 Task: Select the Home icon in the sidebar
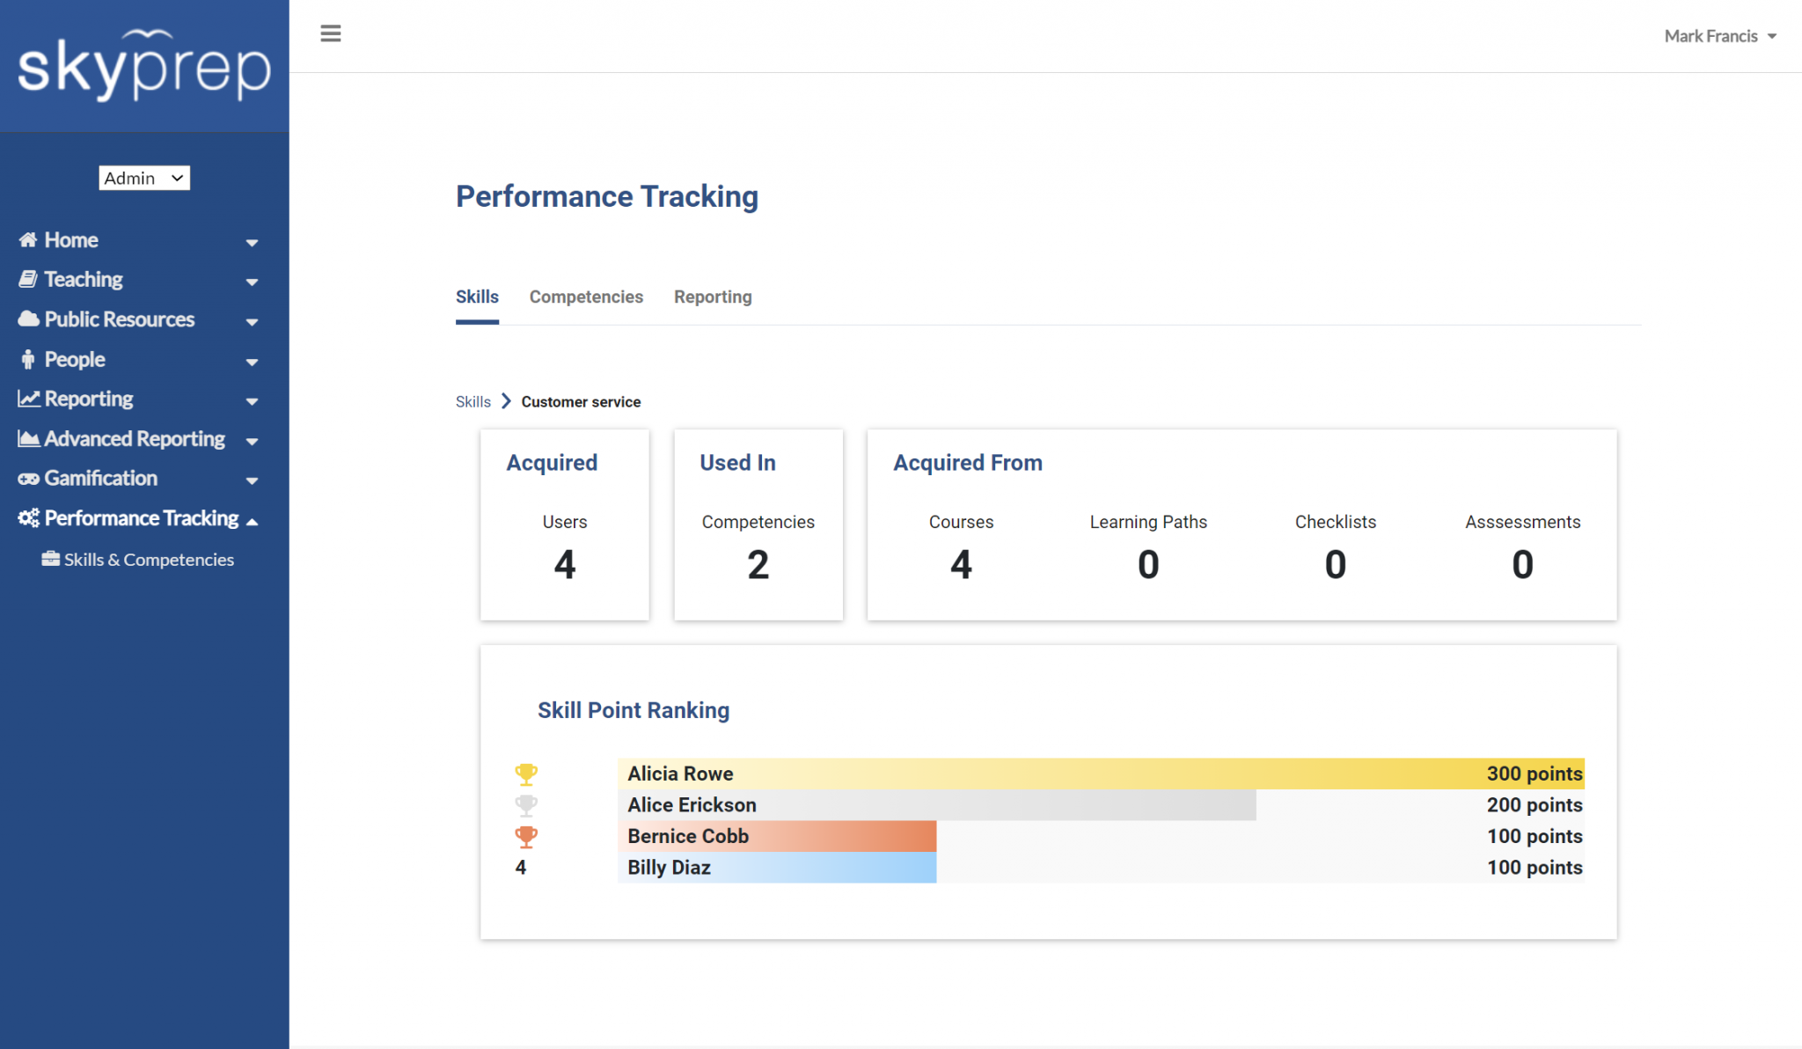[26, 239]
